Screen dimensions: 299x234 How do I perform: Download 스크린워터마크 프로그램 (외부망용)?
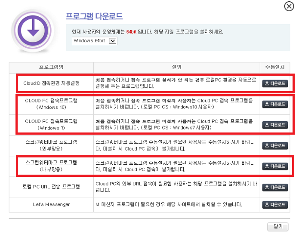(x=275, y=146)
